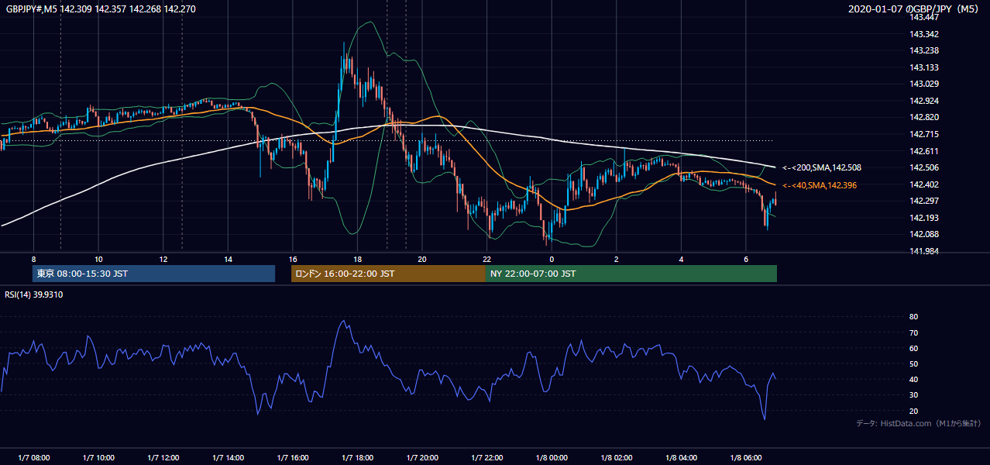The height and width of the screenshot is (465, 990).
Task: Click the RSI scale value 80
Action: pyautogui.click(x=914, y=317)
